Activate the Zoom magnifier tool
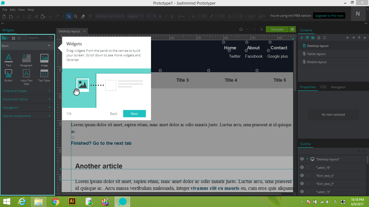 (x=76, y=16)
